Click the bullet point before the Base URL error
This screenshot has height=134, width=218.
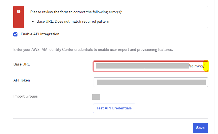(33, 21)
